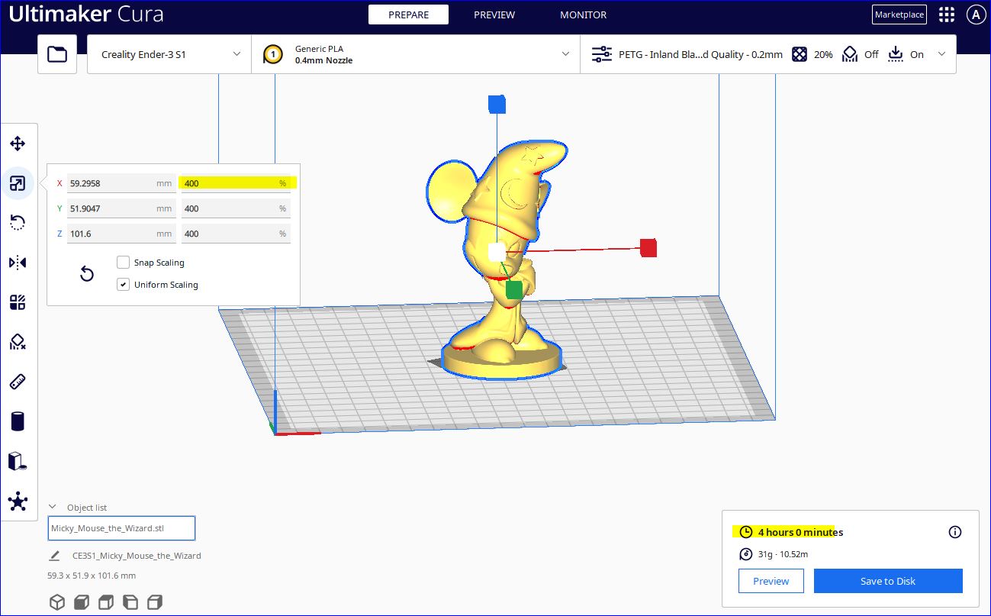This screenshot has height=616, width=991.
Task: Click the Save to Disk button
Action: [x=887, y=580]
